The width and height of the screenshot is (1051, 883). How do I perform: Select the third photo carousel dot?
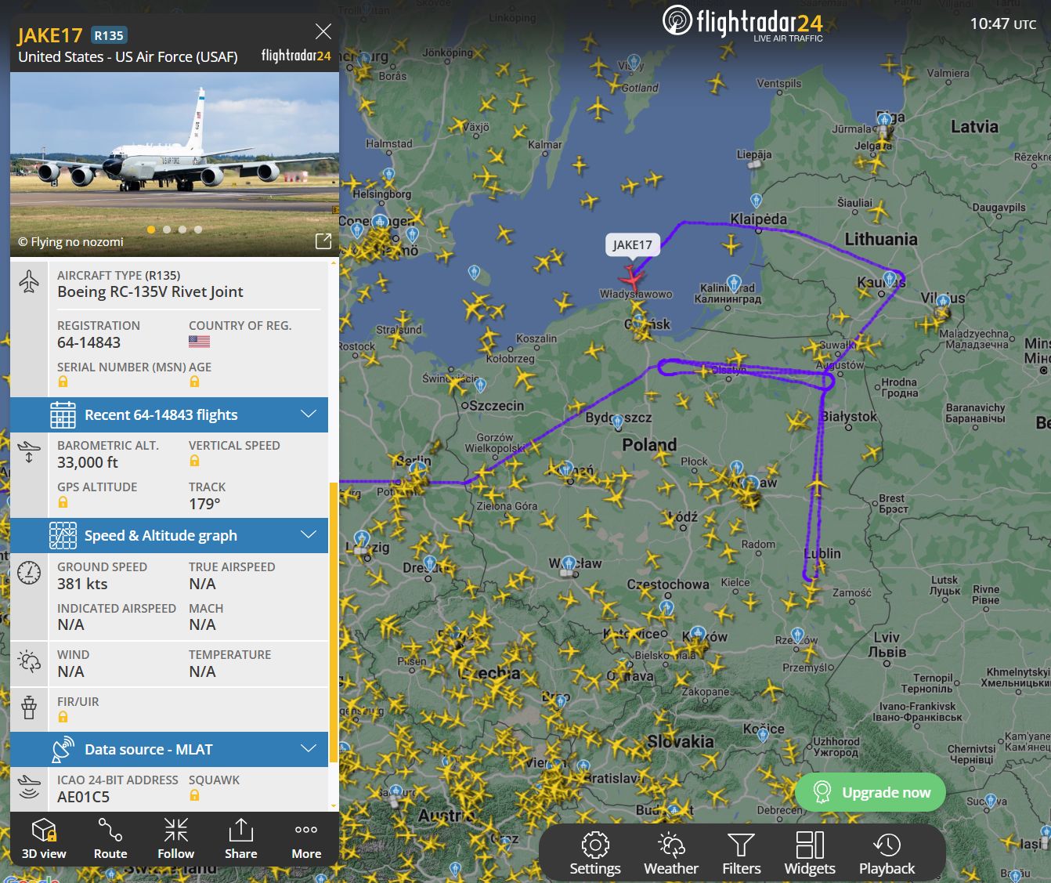[182, 230]
